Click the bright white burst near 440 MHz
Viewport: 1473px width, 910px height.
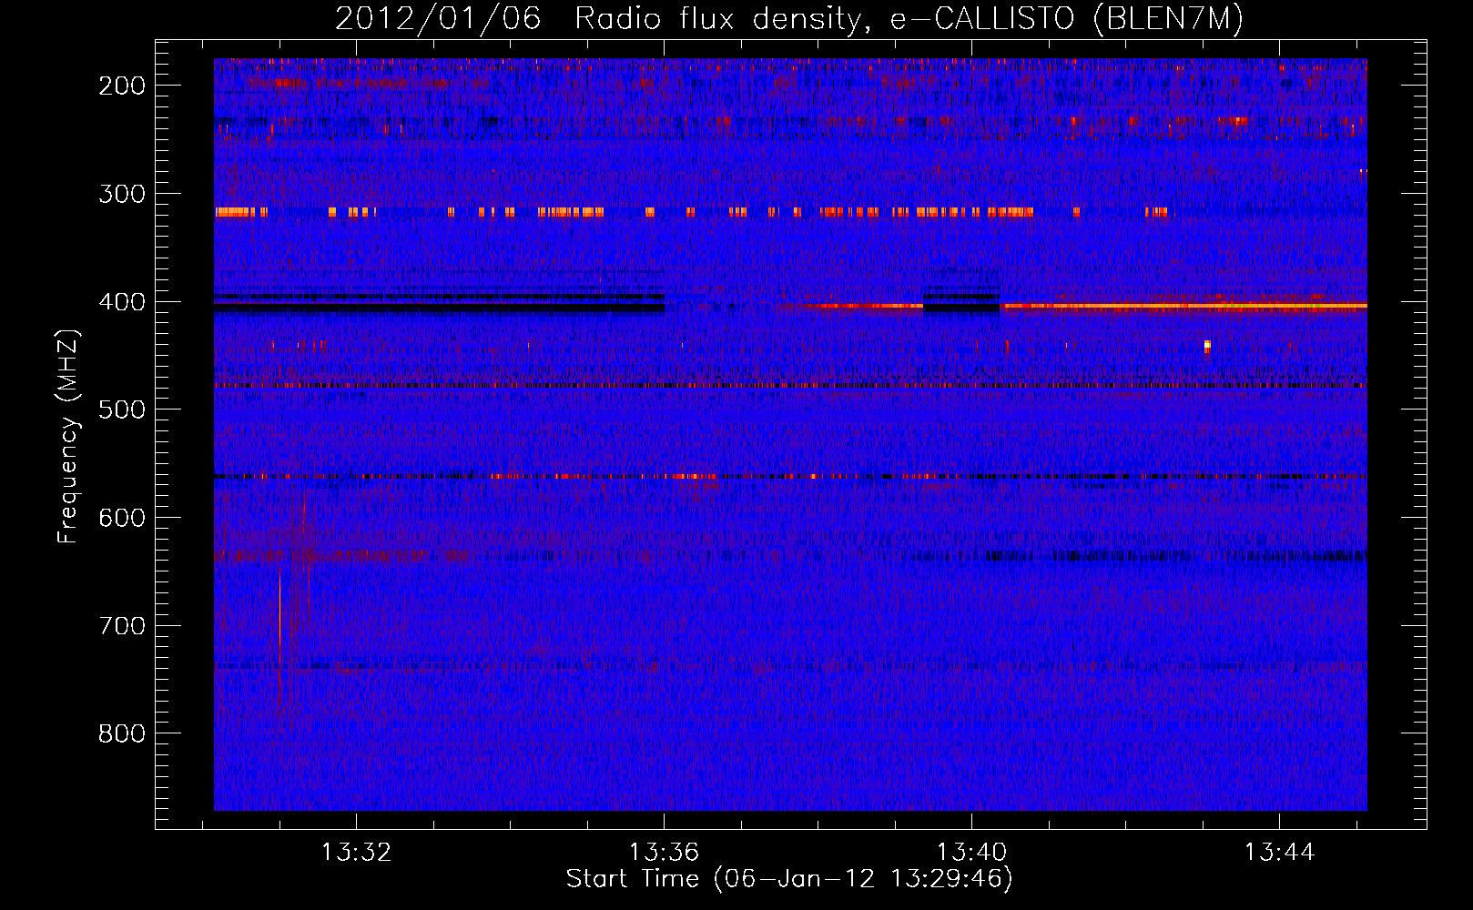click(1207, 346)
